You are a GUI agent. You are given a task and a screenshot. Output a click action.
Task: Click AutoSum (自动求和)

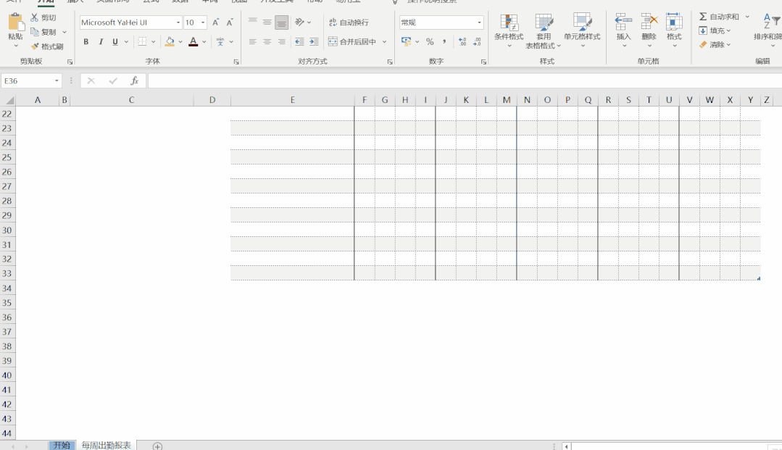(x=719, y=17)
